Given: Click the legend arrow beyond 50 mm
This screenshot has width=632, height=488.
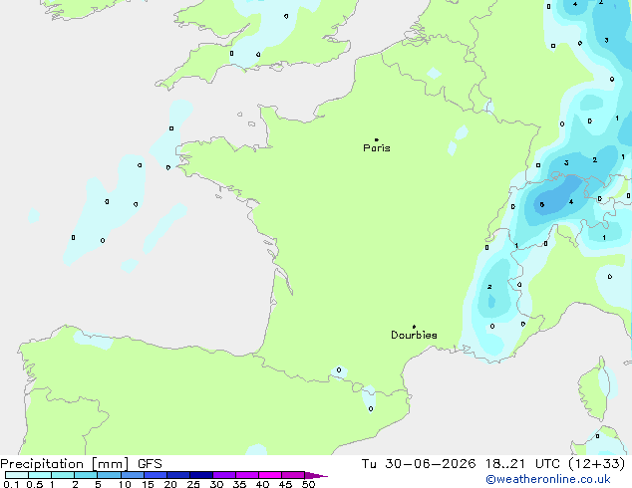Looking at the screenshot, I should 316,475.
